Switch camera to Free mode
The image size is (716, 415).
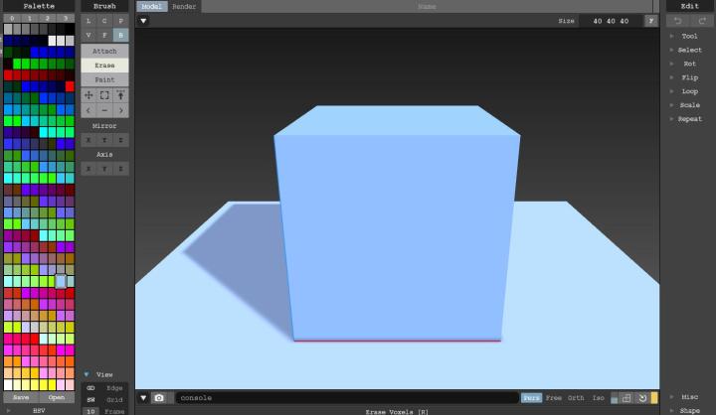tap(554, 398)
